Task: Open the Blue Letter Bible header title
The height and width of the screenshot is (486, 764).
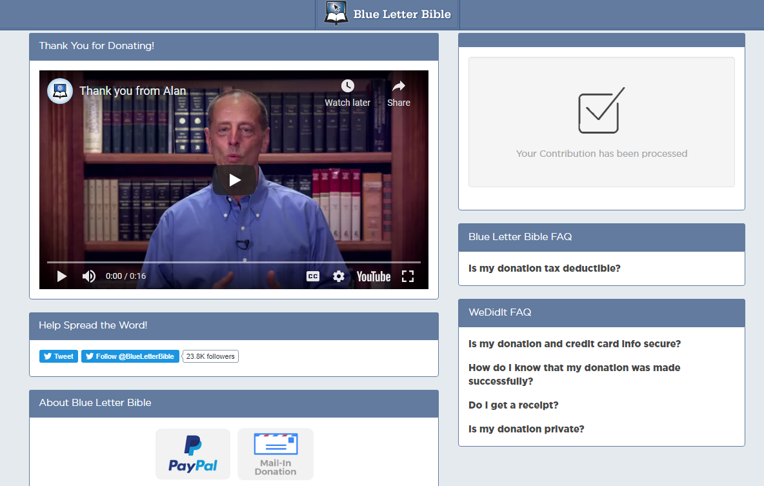Action: coord(402,15)
